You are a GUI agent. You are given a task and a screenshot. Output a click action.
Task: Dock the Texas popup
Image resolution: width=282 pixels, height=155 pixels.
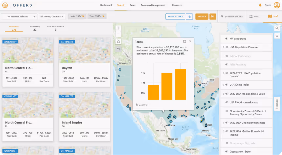click(x=185, y=42)
